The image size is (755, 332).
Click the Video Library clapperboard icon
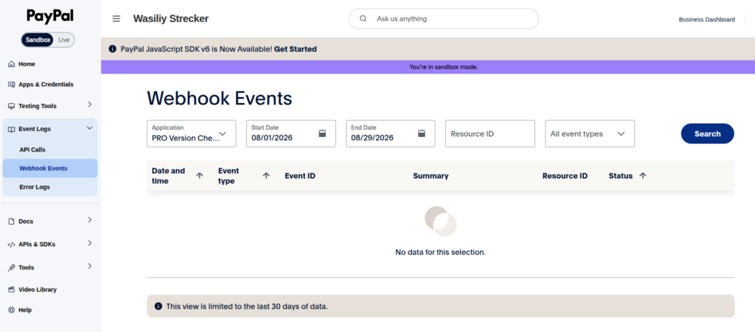click(x=12, y=290)
